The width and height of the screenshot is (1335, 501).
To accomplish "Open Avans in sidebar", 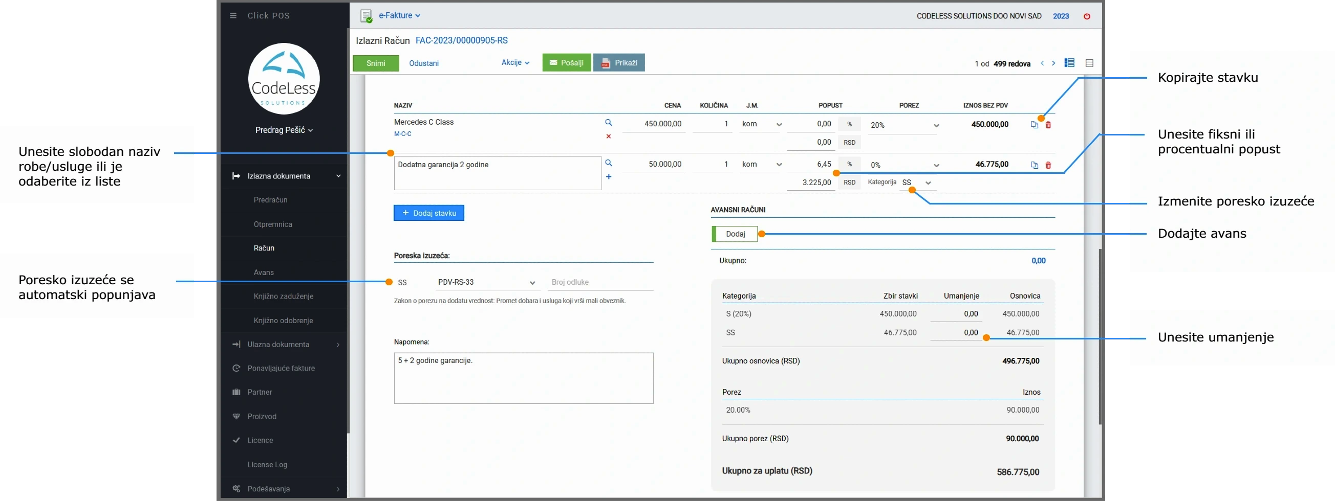I will click(x=263, y=272).
